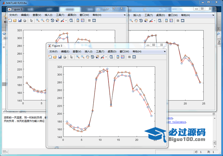Click New Figure icon in Figure 1 toolbar
The height and width of the screenshot is (156, 223).
[10, 21]
